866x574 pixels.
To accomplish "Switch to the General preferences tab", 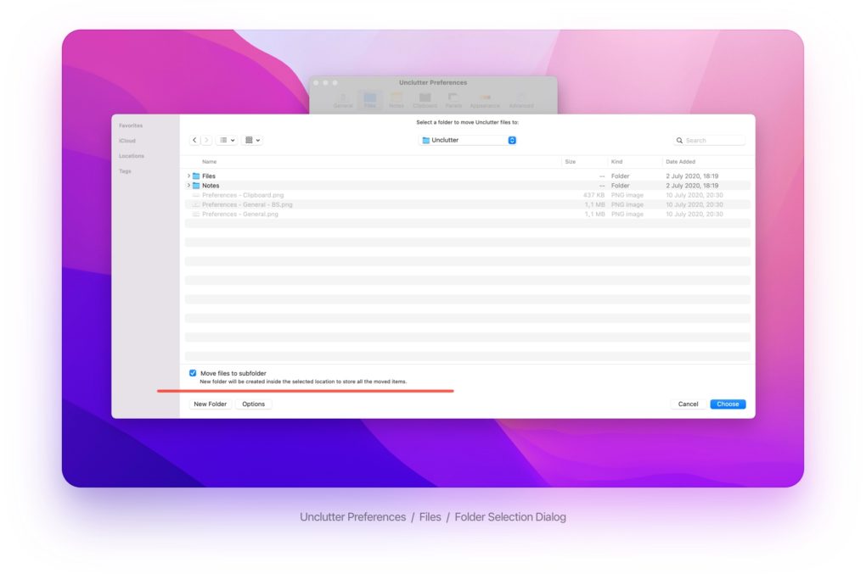I will click(x=344, y=98).
